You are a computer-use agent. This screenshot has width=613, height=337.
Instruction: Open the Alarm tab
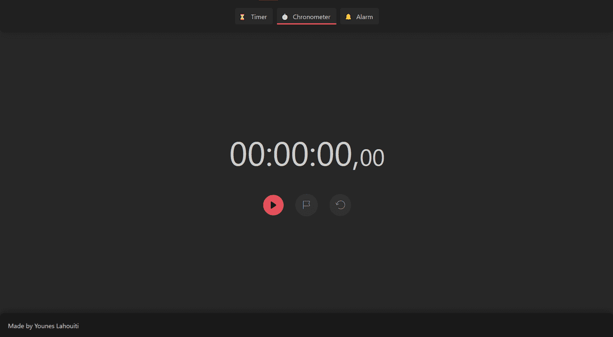coord(359,16)
